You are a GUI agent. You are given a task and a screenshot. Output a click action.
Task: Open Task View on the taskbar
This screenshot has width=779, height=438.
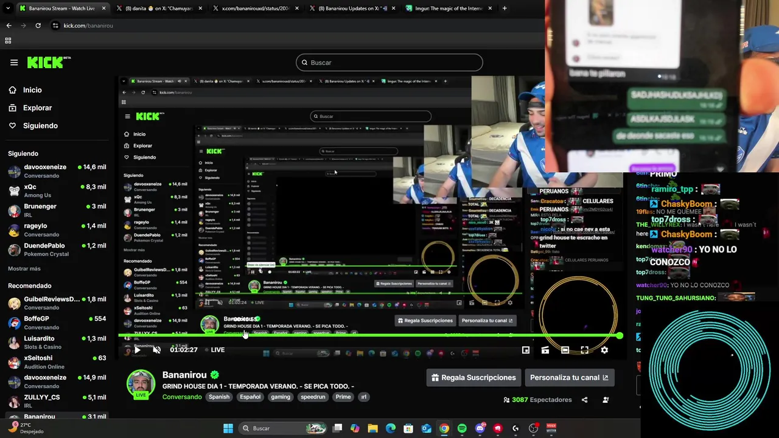point(338,428)
